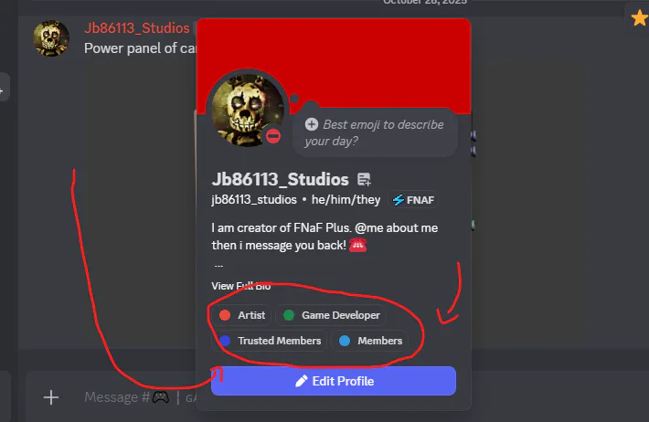649x422 pixels.
Task: Click the red Artist role color dot
Action: [x=225, y=315]
